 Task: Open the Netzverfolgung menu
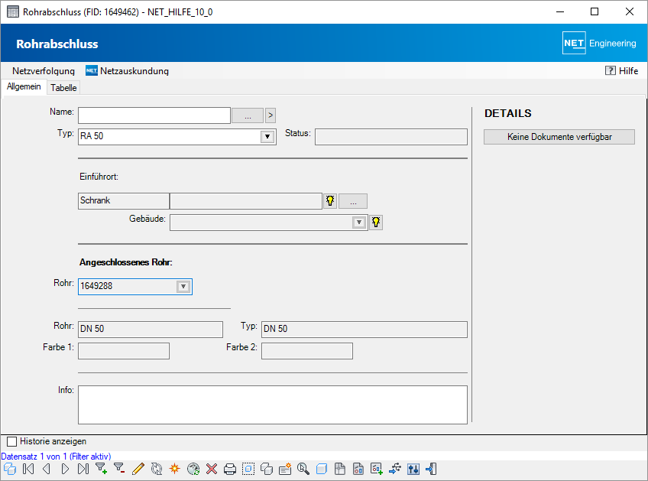pos(44,70)
